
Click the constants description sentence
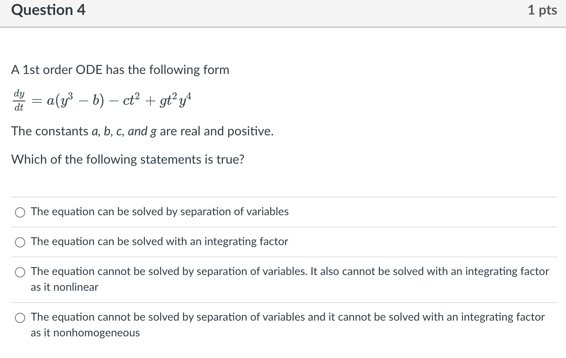(x=142, y=131)
